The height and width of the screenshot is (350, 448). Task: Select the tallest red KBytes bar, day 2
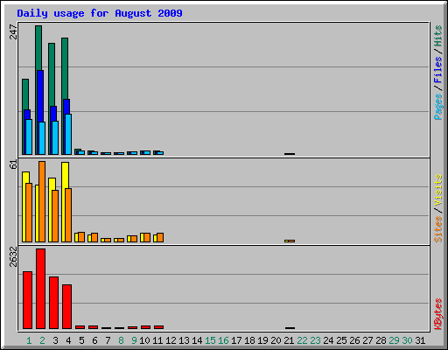[x=40, y=289]
